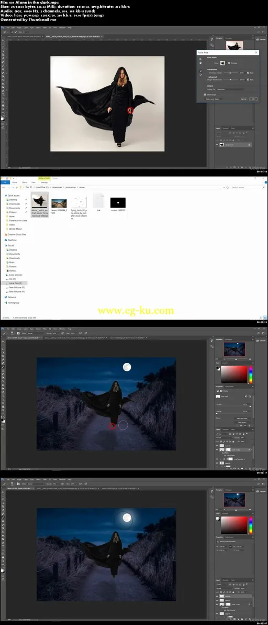Viewport: 268px width, 625px height.
Task: Click OK in the Focus Area dialog
Action: pyautogui.click(x=253, y=99)
